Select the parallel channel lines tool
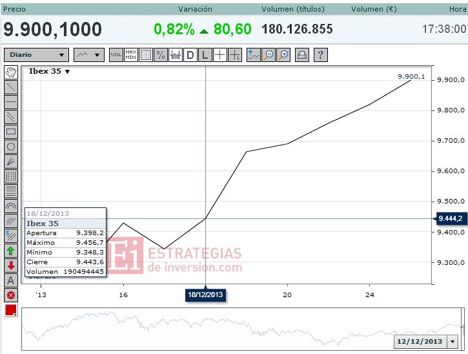Screen dimensions: 468x354 tap(11, 117)
